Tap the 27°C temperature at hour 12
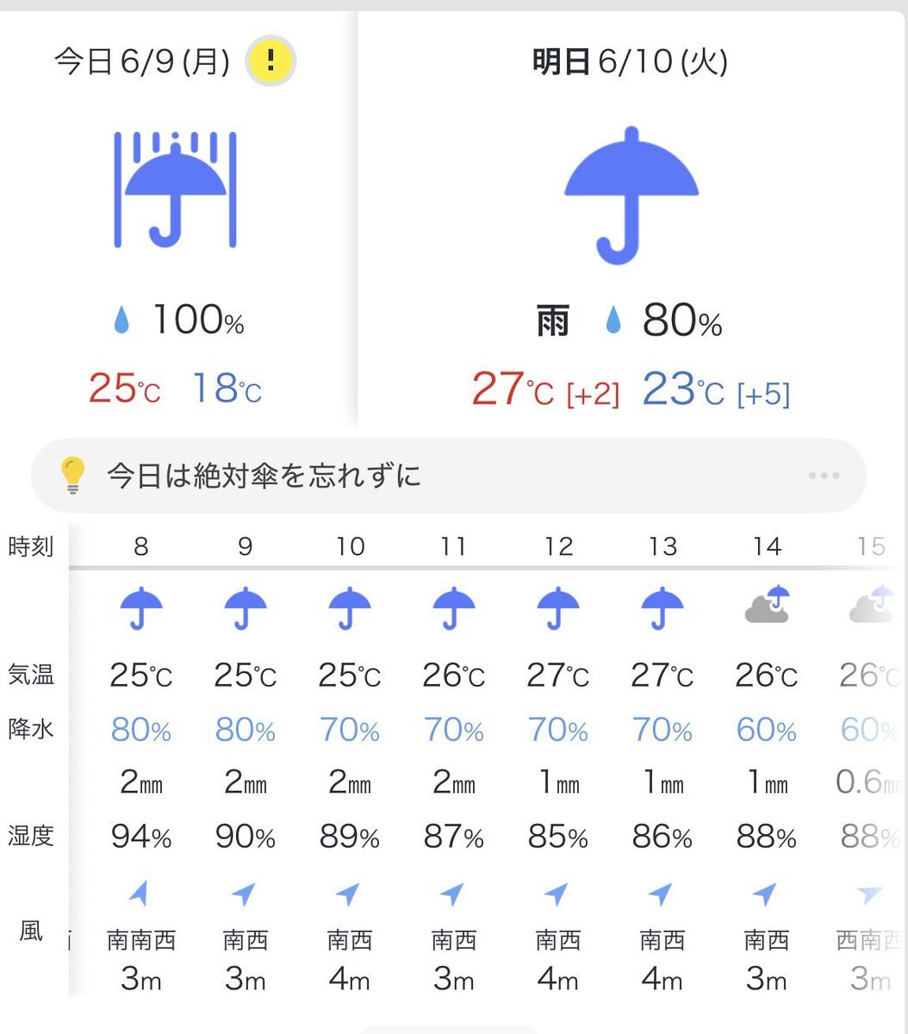Screen dimensions: 908x1034 pos(558,676)
